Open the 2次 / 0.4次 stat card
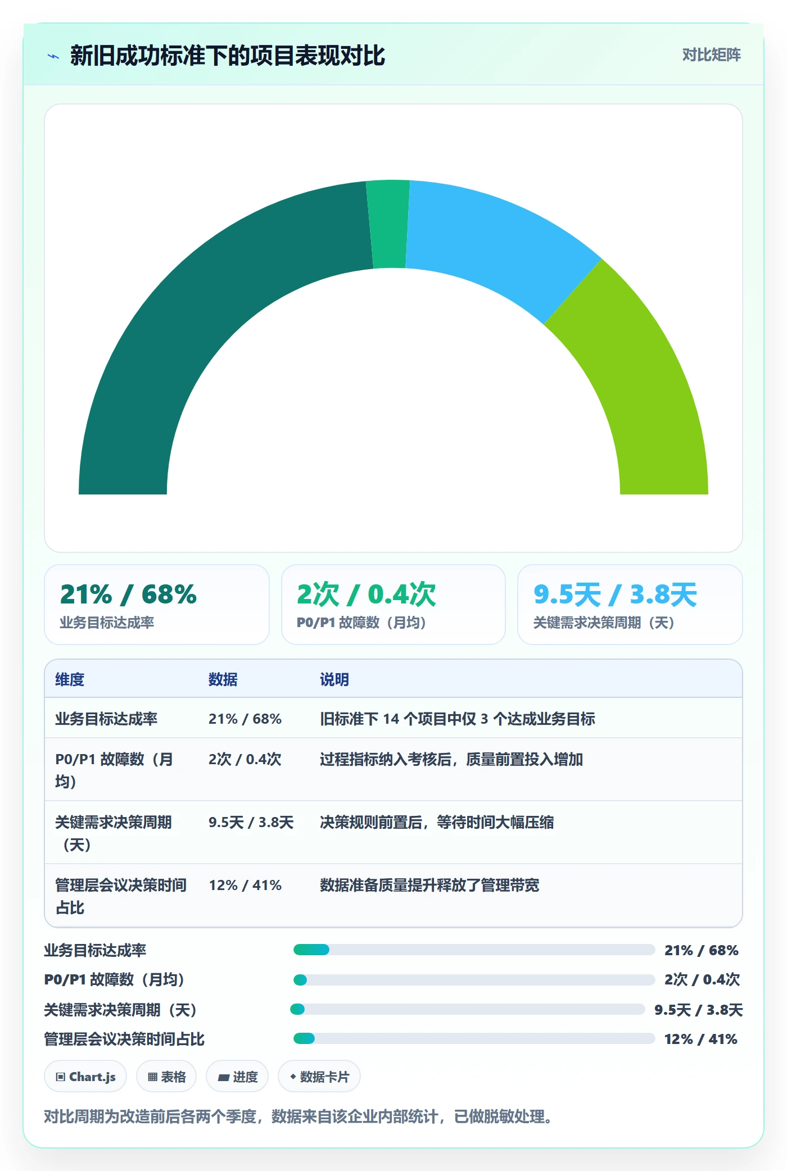 click(393, 605)
